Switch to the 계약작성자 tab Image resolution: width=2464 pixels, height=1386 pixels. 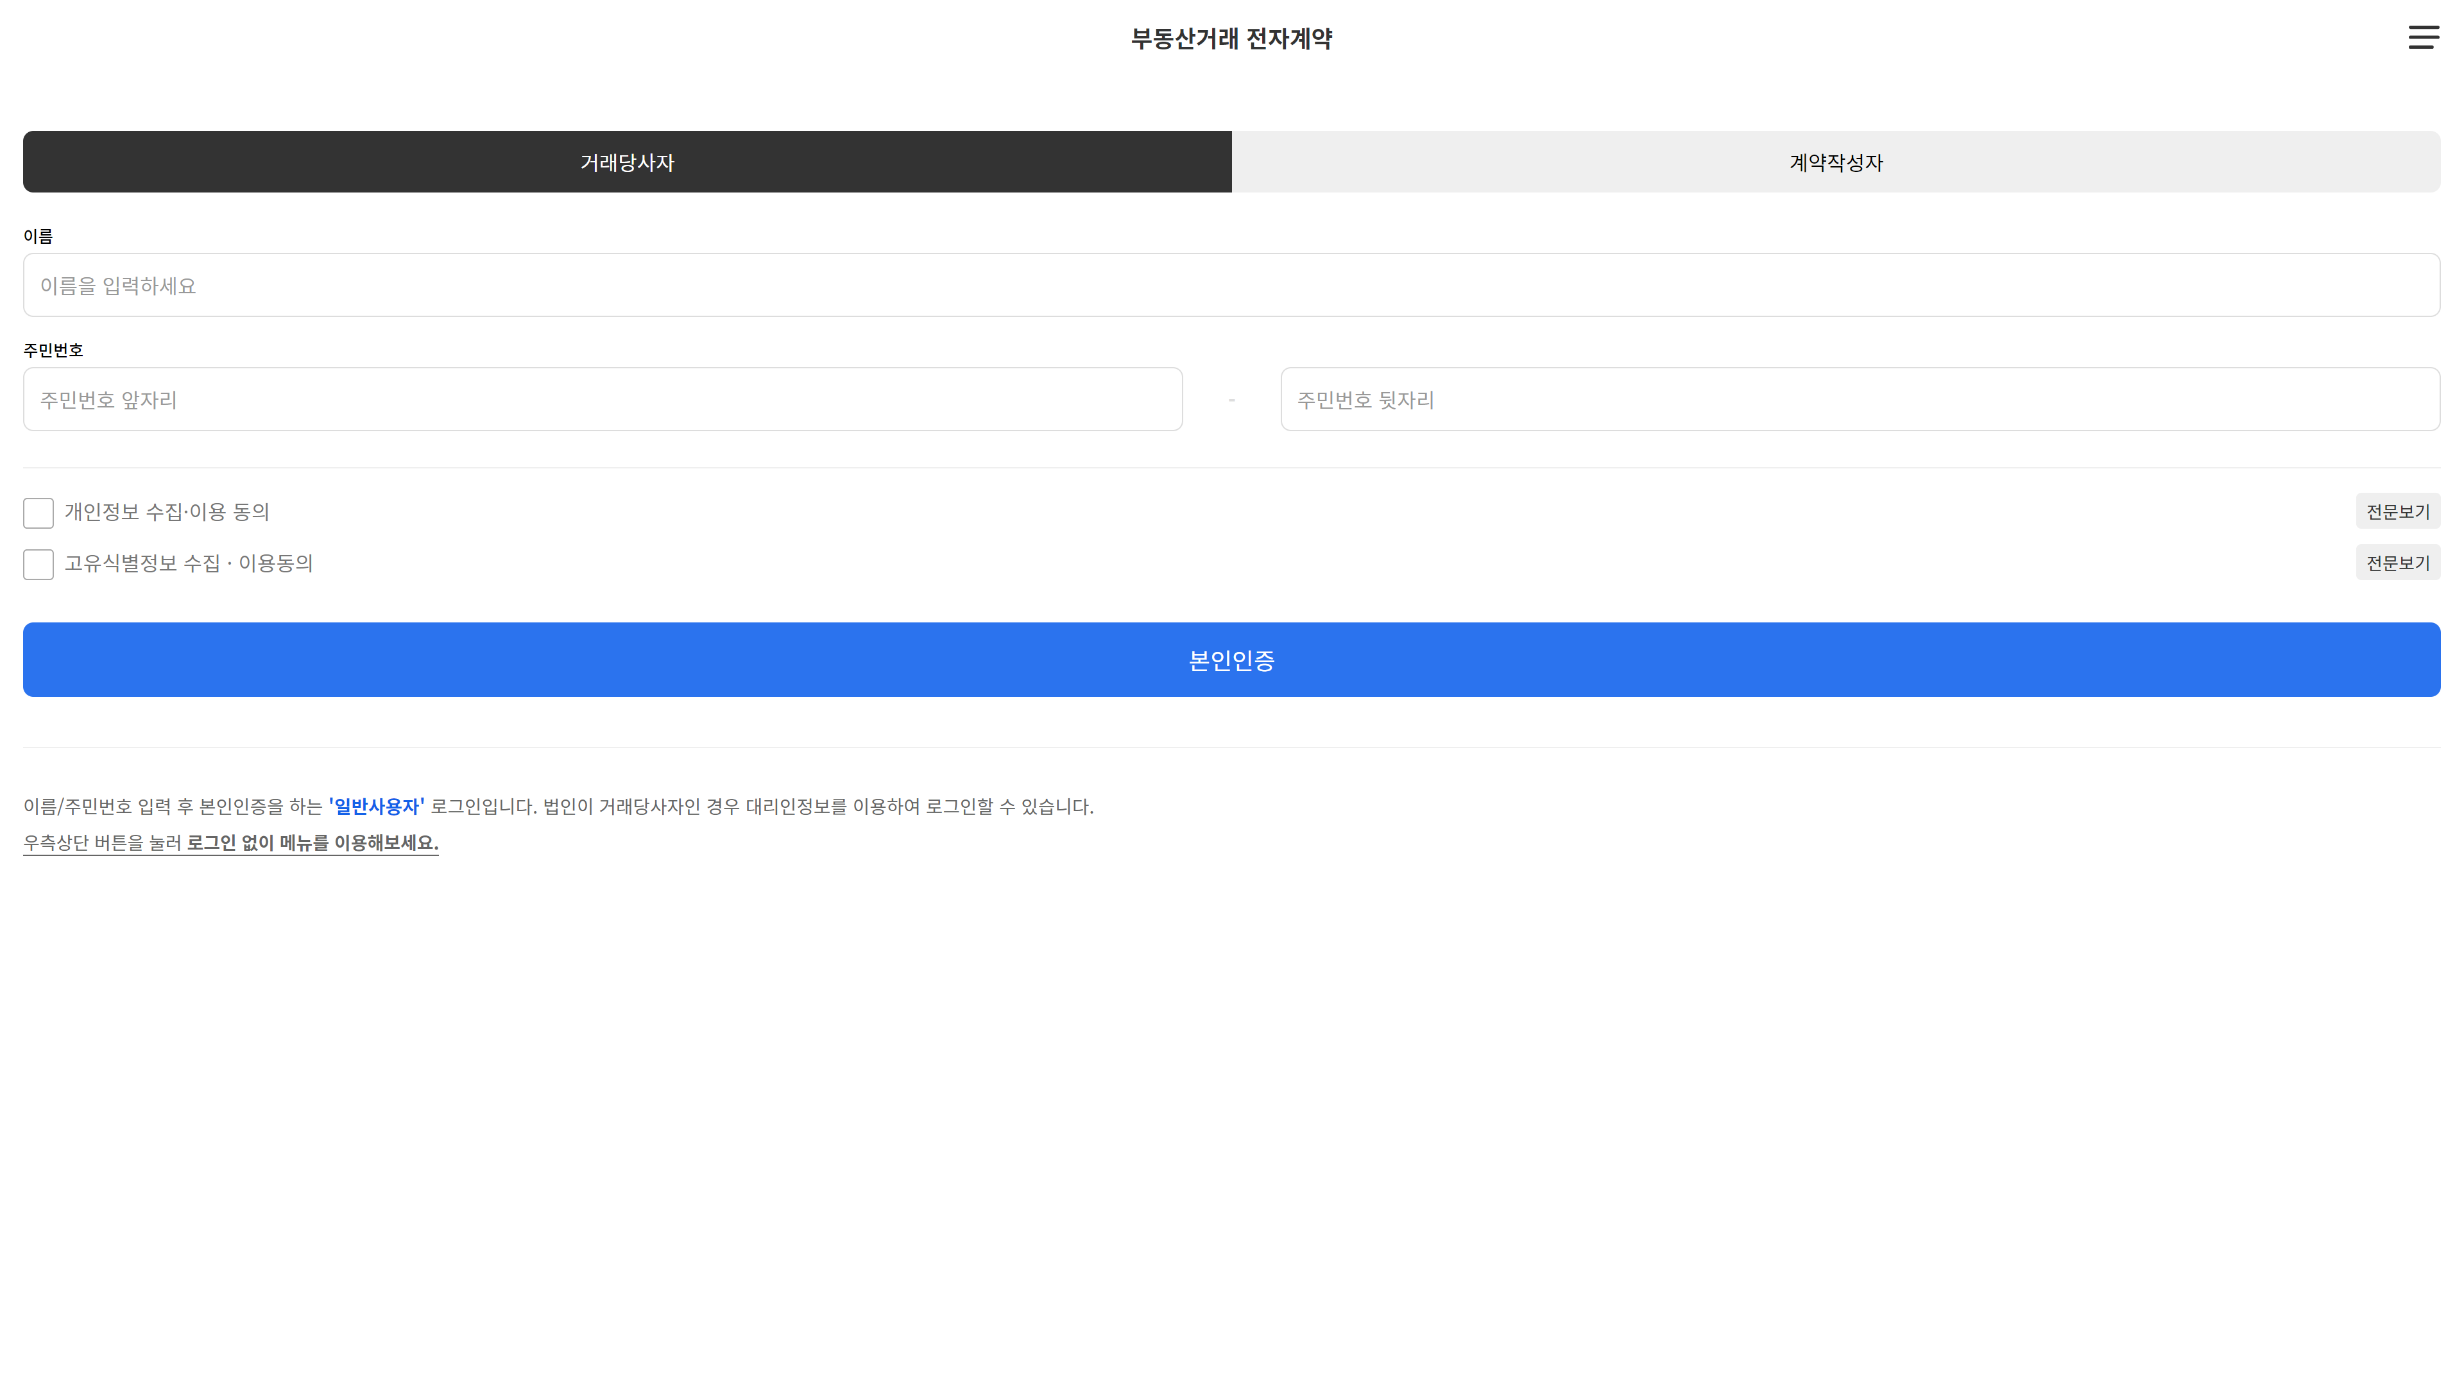pyautogui.click(x=1836, y=162)
